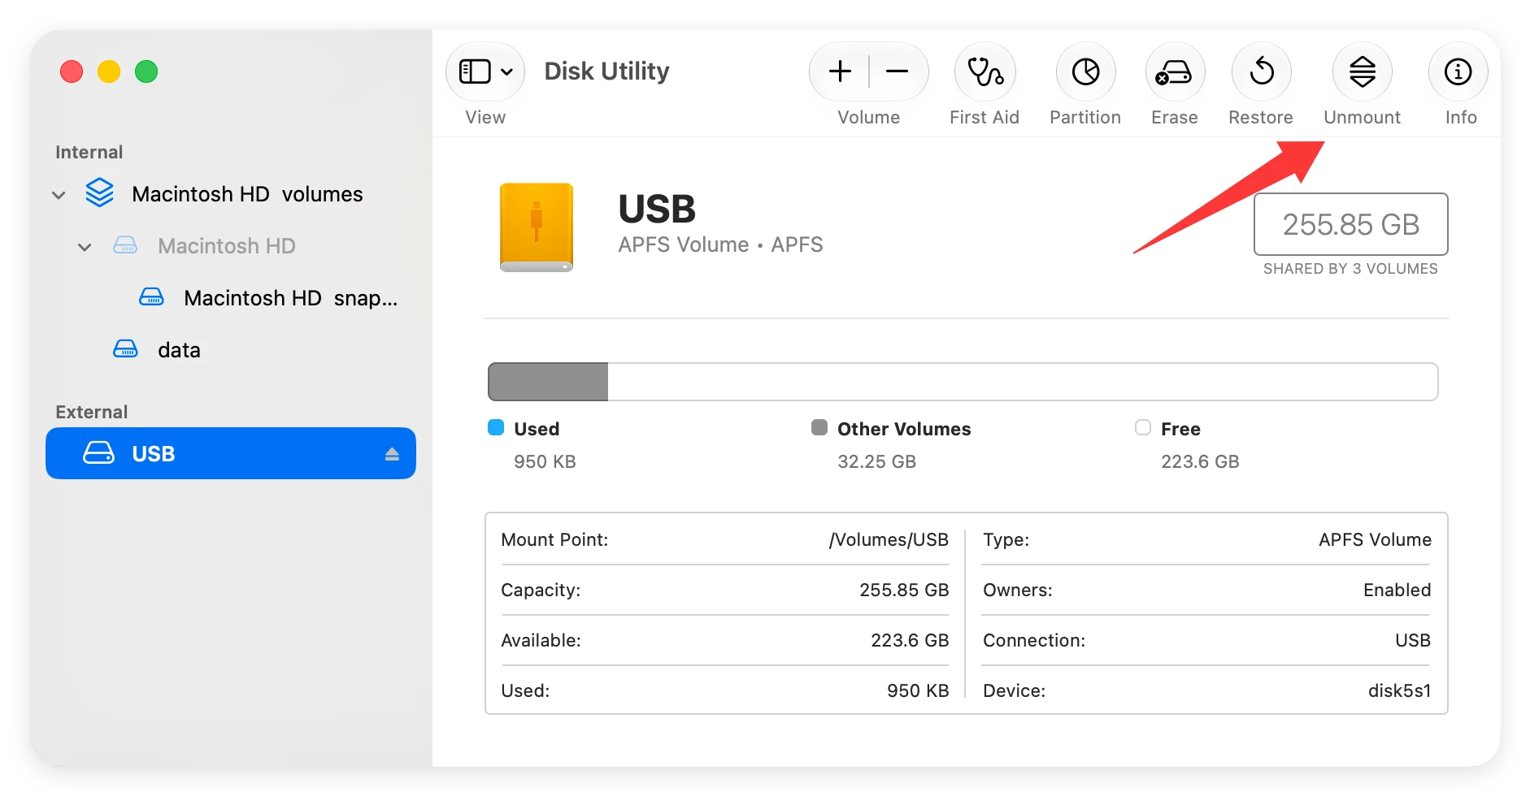This screenshot has width=1530, height=796.
Task: Click the orange USB drive image
Action: [537, 227]
